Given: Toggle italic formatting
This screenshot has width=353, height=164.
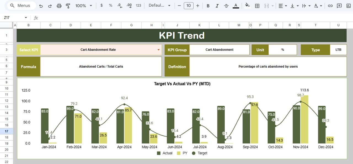Looking at the screenshot, I should pyautogui.click(x=217, y=6).
